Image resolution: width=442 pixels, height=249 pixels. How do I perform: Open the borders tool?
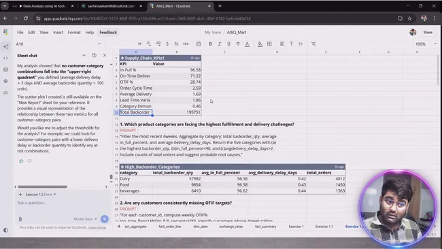point(269,44)
